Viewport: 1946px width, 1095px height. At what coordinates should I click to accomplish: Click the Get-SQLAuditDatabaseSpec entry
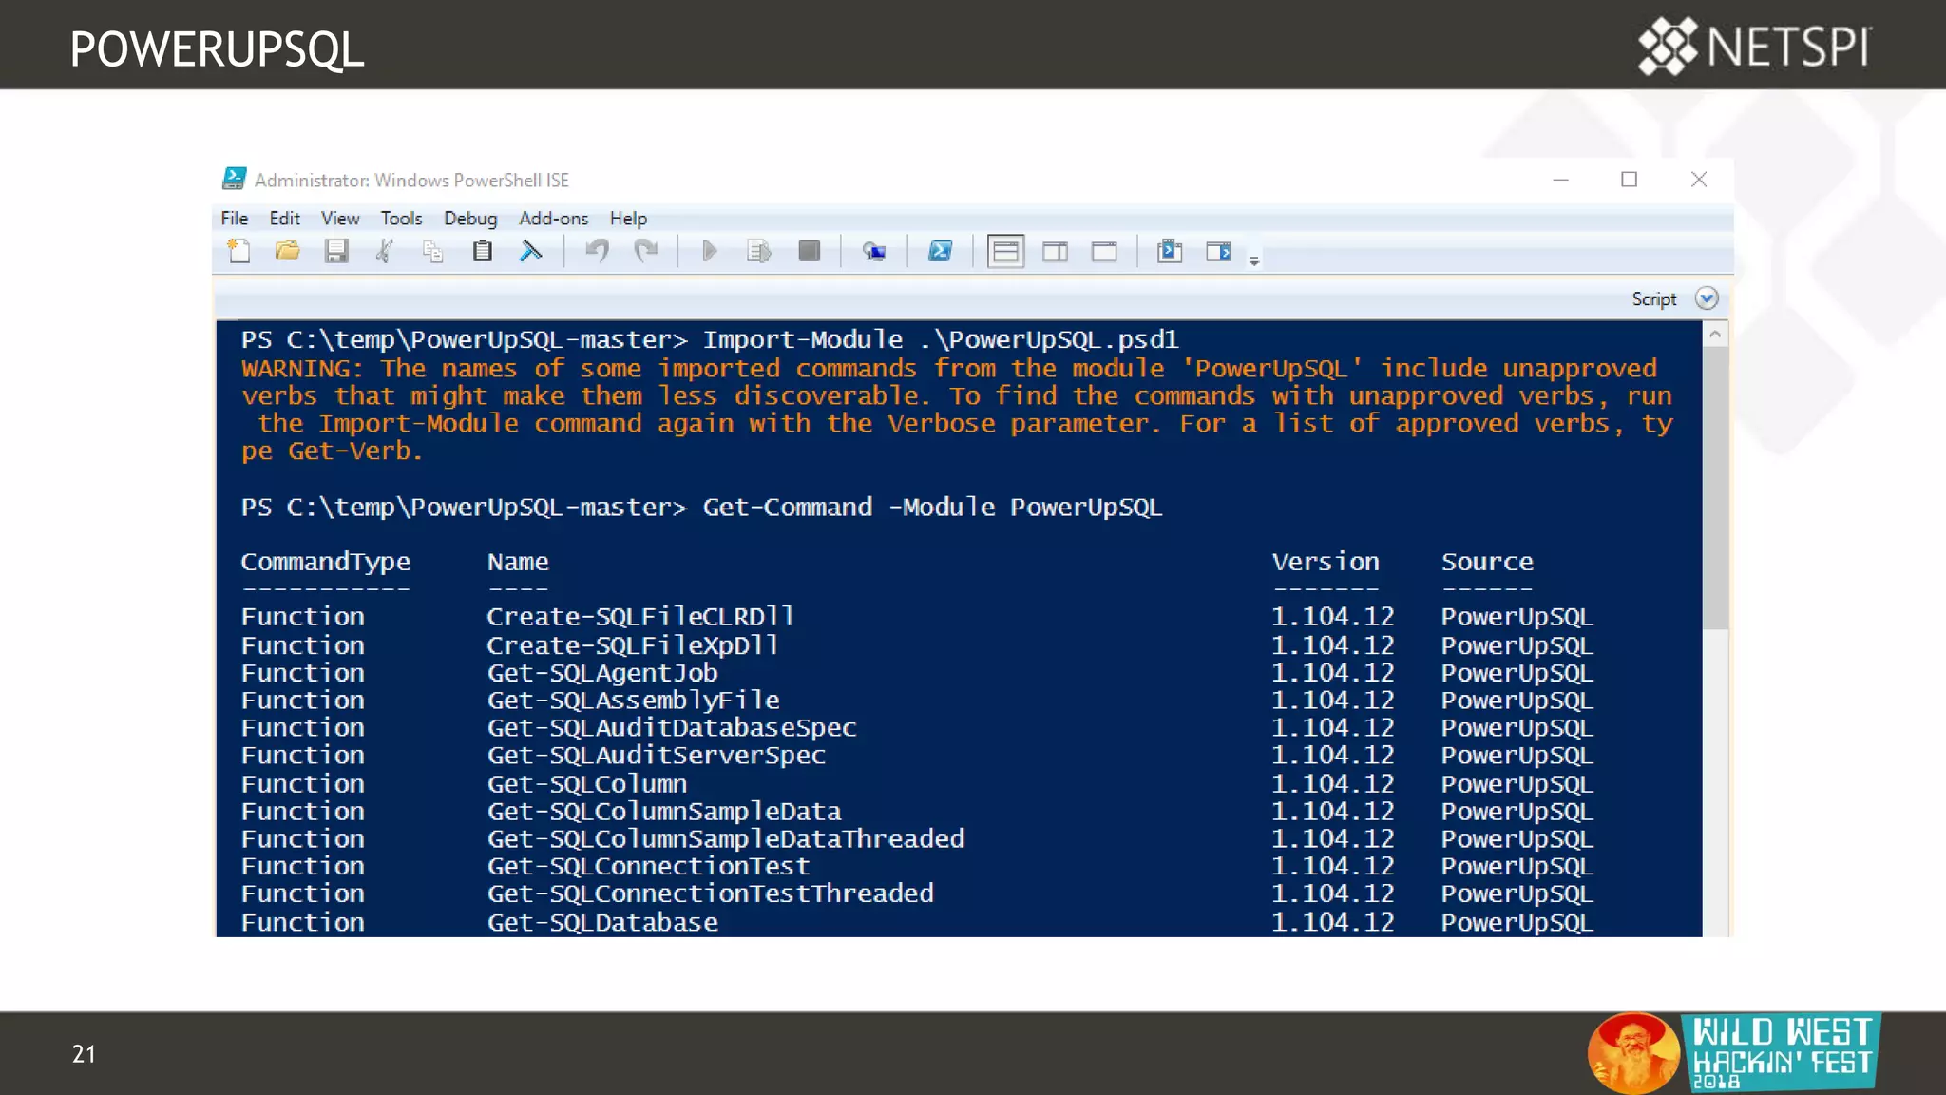point(672,728)
